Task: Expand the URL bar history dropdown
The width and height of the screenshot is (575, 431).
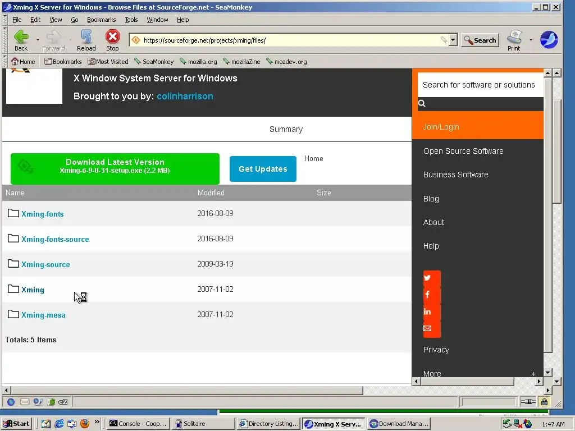Action: tap(453, 40)
